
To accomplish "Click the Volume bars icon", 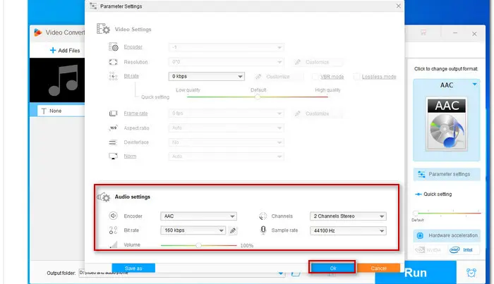I will point(114,245).
